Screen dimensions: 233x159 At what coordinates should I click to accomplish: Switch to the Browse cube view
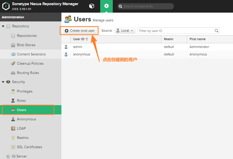pyautogui.click(x=92, y=6)
